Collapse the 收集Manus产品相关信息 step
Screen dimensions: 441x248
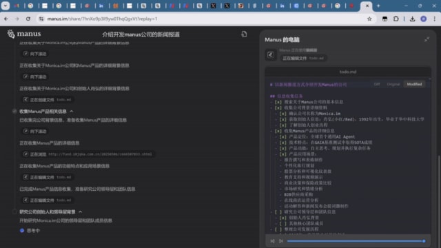[x=72, y=112]
